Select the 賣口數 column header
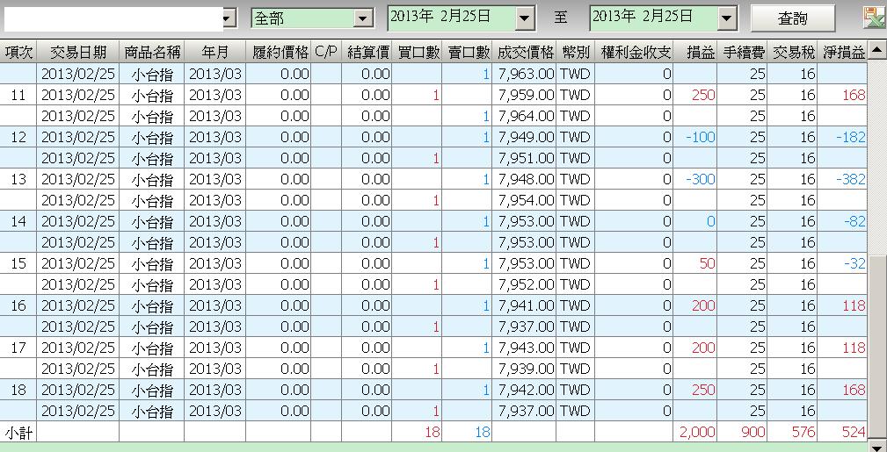 tap(468, 53)
